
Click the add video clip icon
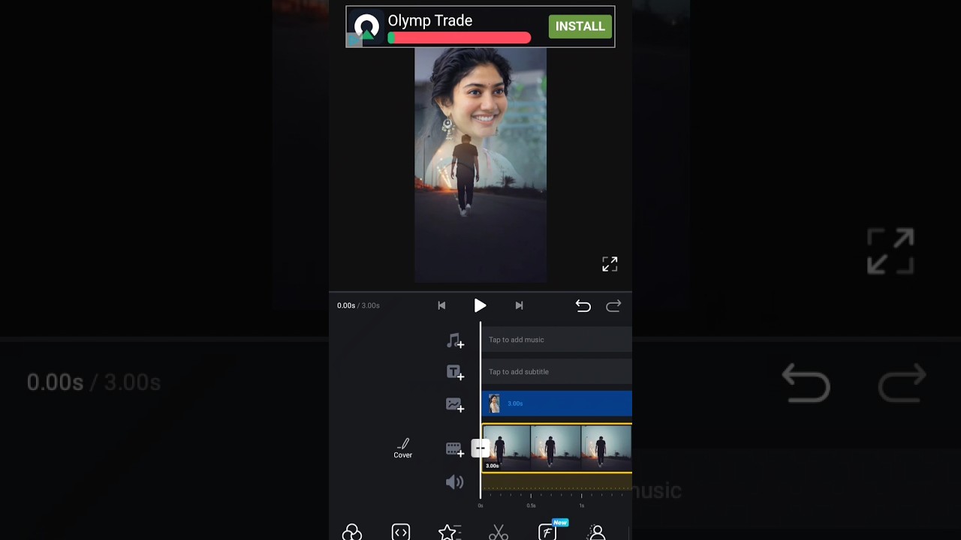point(455,449)
